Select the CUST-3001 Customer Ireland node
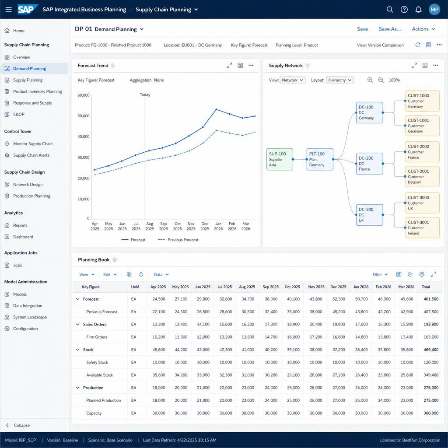Image resolution: width=448 pixels, height=448 pixels. pyautogui.click(x=422, y=227)
